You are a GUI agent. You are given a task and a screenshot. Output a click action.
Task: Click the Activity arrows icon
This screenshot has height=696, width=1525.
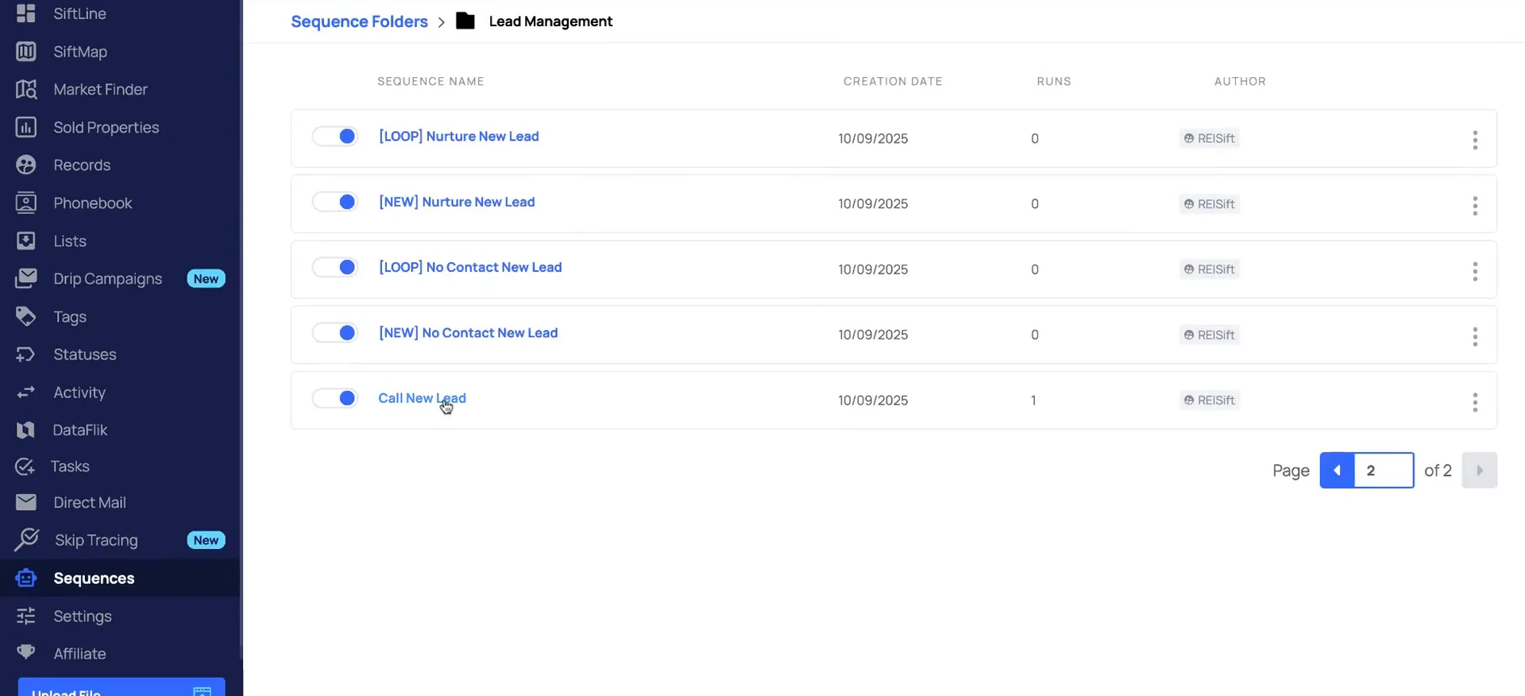(x=25, y=392)
